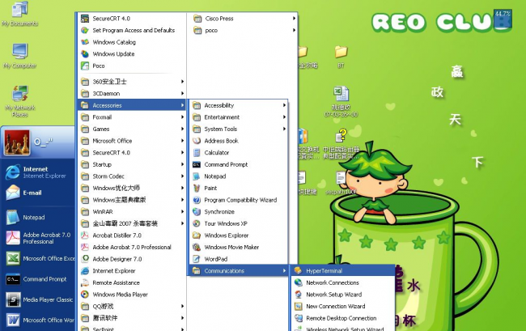Open Acrobat Distiller 7.0

click(131, 236)
